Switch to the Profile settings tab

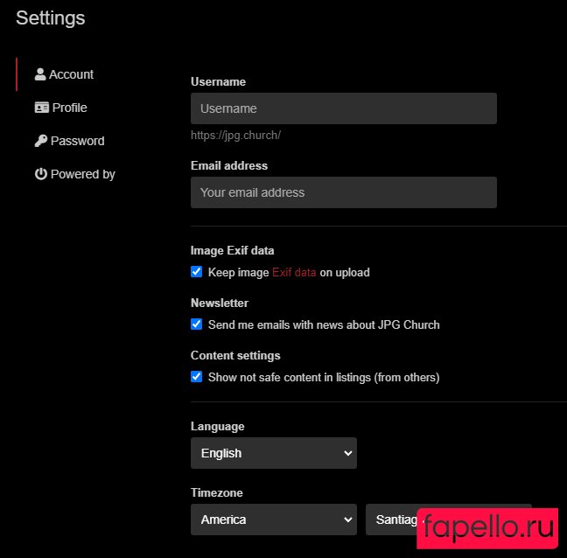pyautogui.click(x=69, y=108)
